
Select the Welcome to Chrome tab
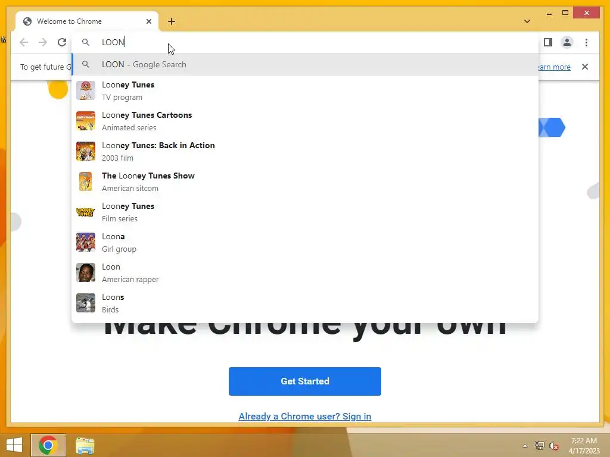click(87, 21)
